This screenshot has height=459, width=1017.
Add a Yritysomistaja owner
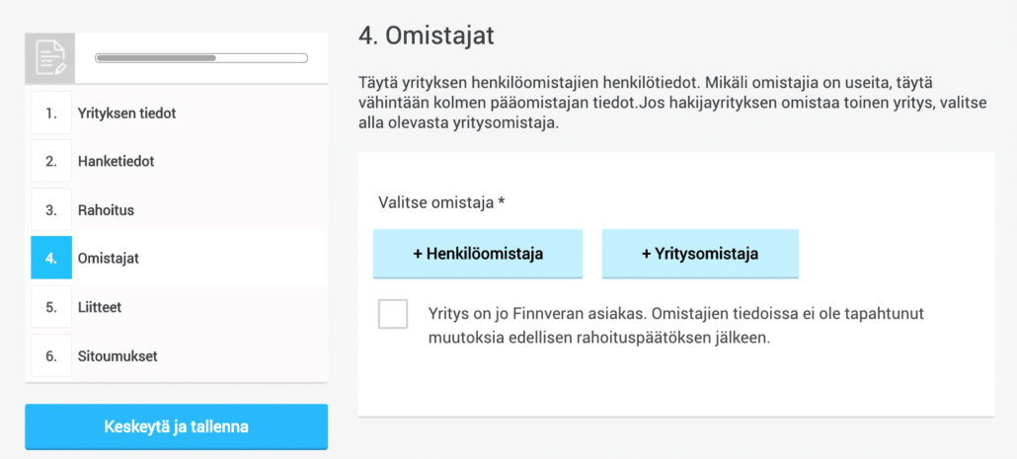click(700, 254)
